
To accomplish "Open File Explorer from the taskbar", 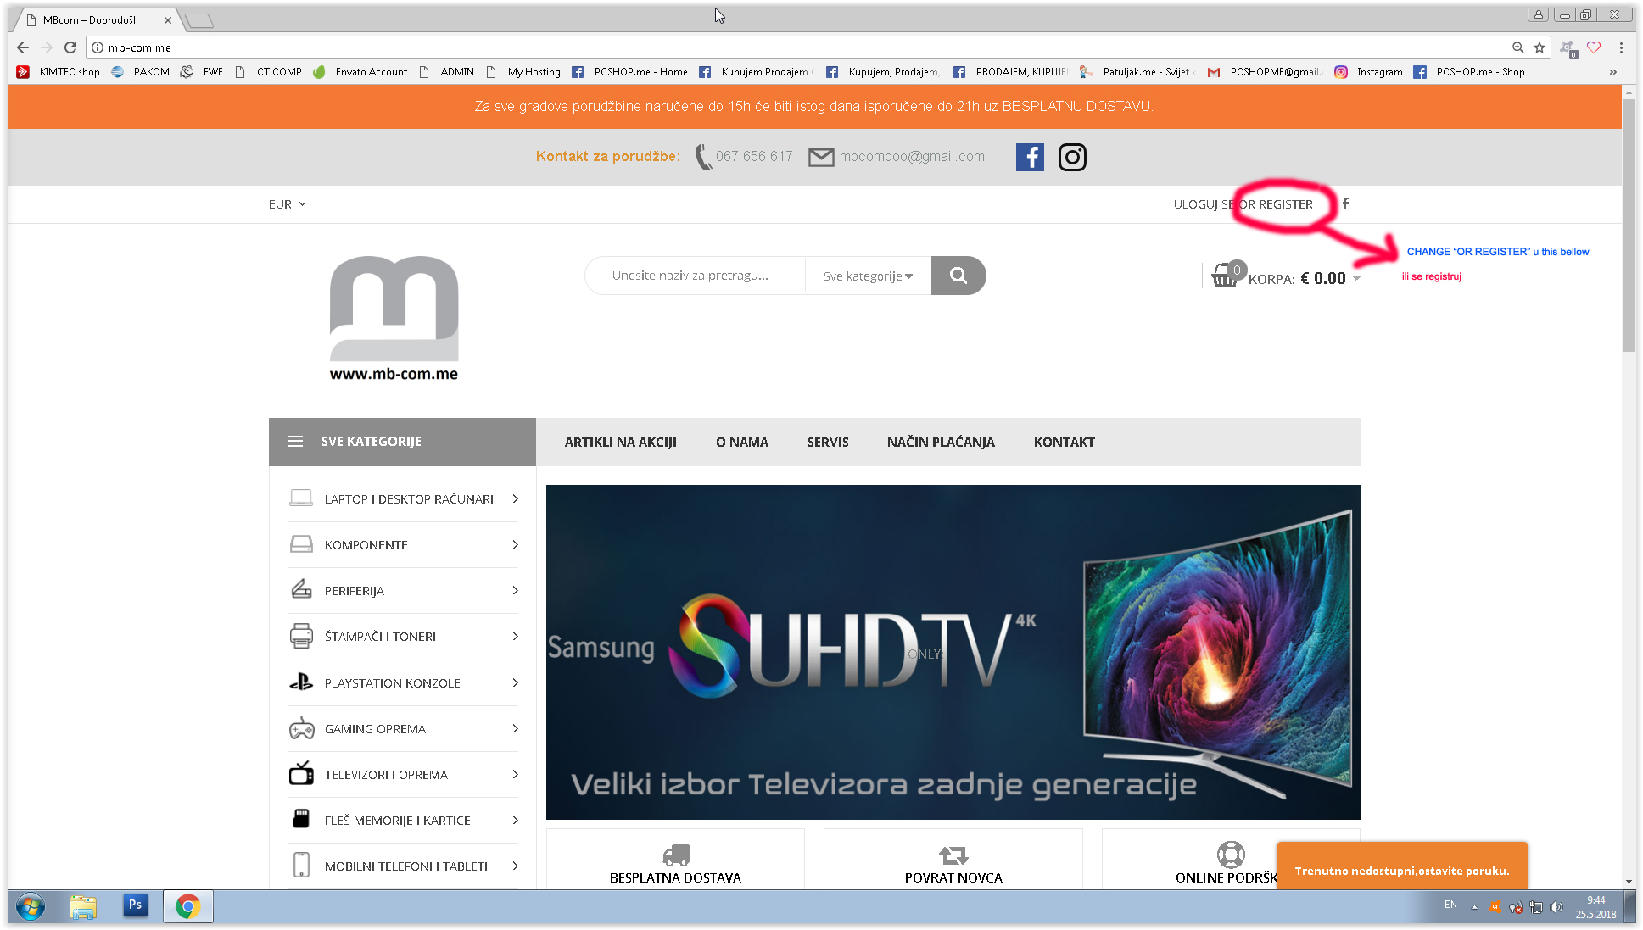I will pos(82,906).
